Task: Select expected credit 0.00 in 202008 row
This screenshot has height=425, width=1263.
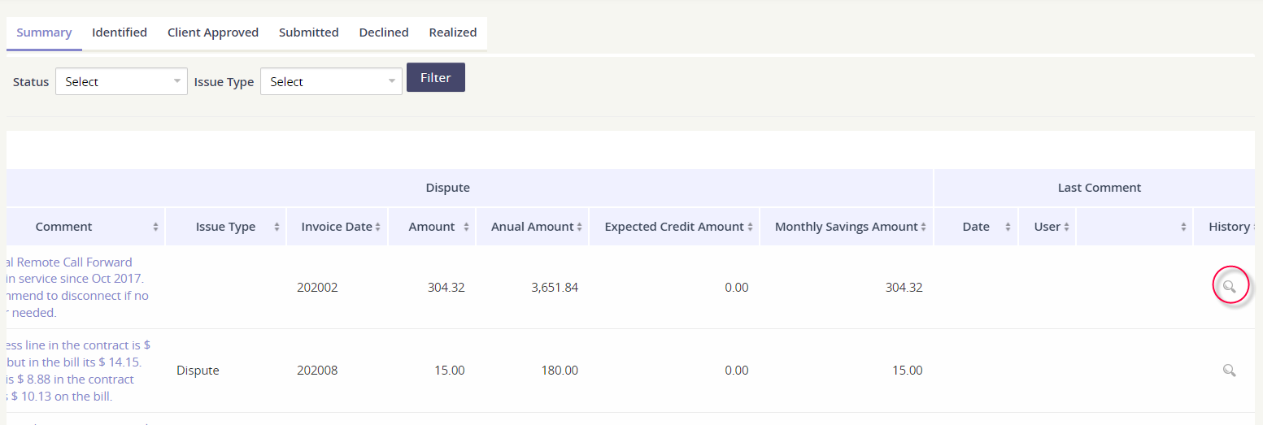Action: click(x=737, y=371)
